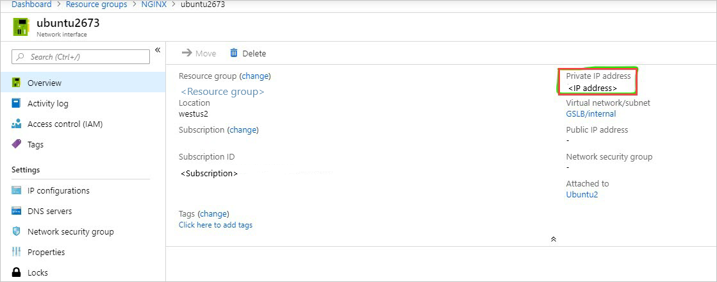Click the Move toolbar button
Screen dimensions: 717x282
click(x=199, y=53)
